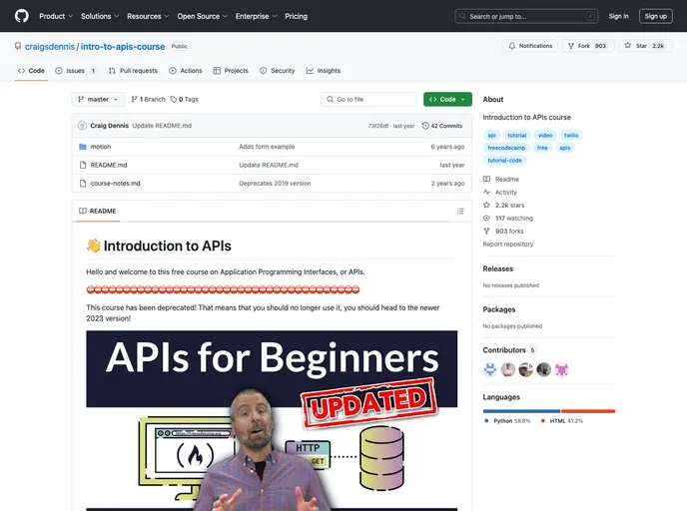The height and width of the screenshot is (511, 687).
Task: Open the Adds form example commit
Action: click(x=267, y=147)
